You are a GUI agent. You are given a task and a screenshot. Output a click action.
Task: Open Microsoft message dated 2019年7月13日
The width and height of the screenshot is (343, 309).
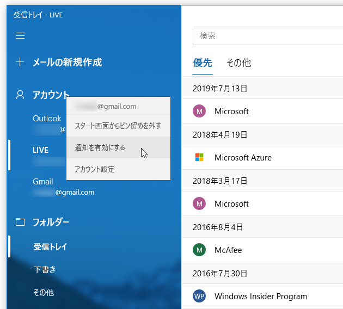(x=262, y=111)
